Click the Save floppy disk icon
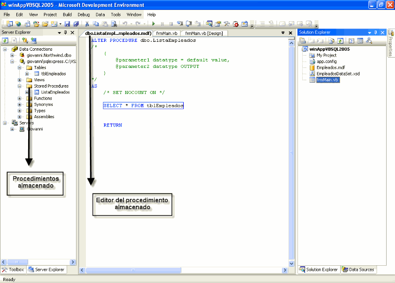Image resolution: width=395 pixels, height=283 pixels. tap(67, 24)
